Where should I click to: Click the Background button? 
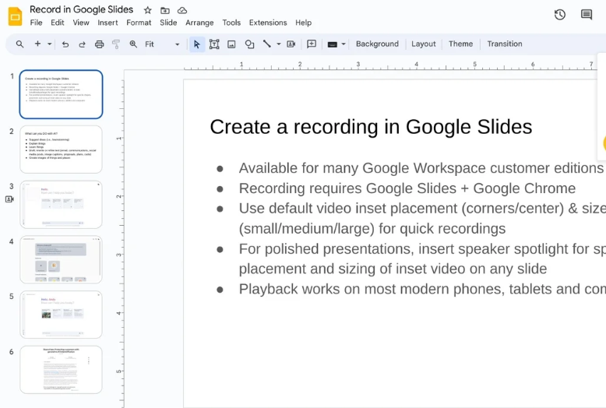377,44
